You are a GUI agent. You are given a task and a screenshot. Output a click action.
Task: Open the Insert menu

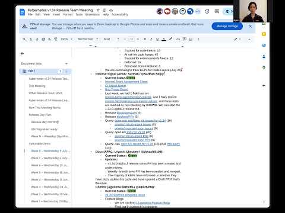coord(56,15)
